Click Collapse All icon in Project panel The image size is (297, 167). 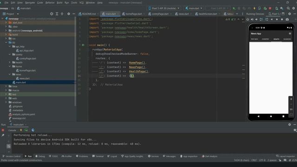tap(62, 14)
